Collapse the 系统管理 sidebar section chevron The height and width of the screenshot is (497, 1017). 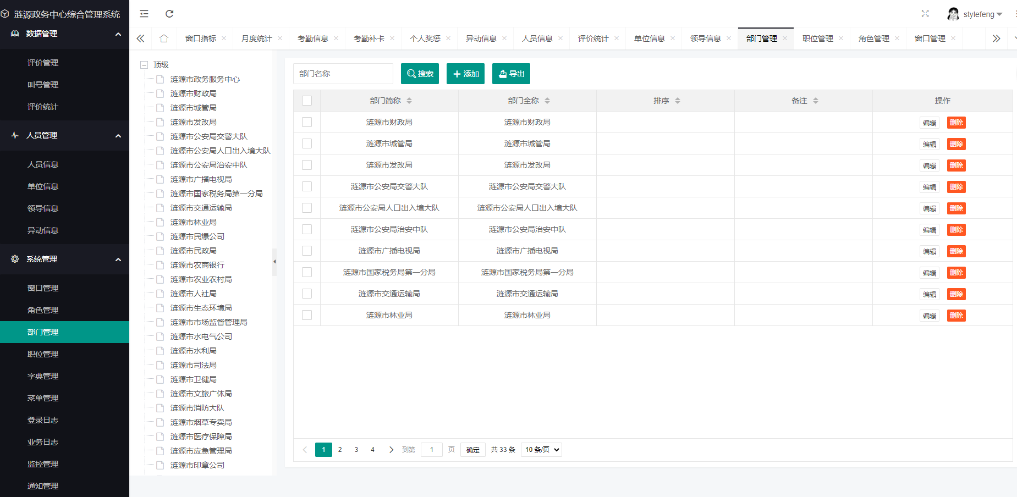[118, 259]
